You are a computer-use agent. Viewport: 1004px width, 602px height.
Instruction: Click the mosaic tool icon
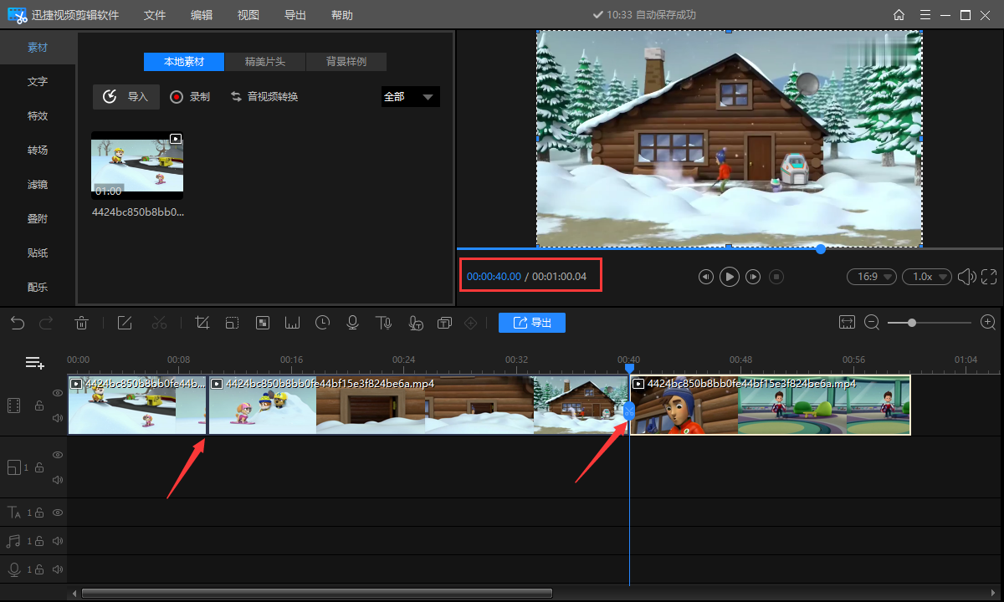pos(263,323)
